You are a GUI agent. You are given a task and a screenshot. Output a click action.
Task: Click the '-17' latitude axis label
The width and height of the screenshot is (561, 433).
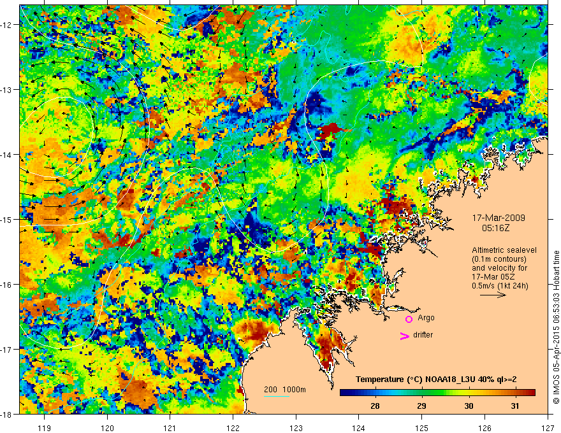click(6, 350)
